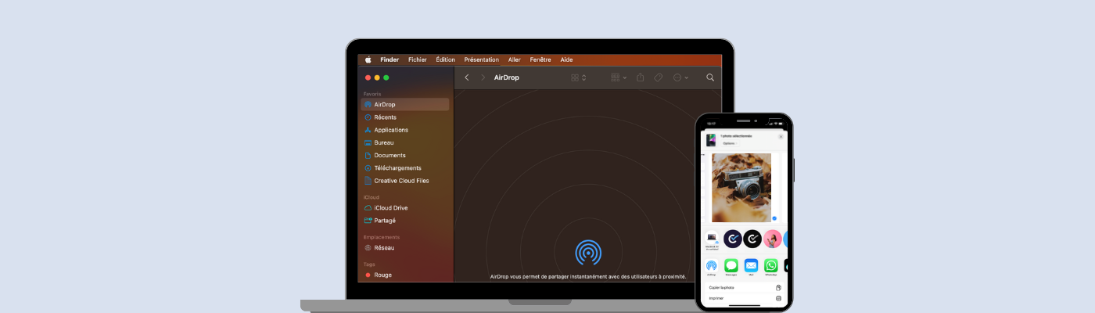The width and height of the screenshot is (1095, 313).
Task: Tap the green Messages icon on iPhone
Action: (x=731, y=265)
